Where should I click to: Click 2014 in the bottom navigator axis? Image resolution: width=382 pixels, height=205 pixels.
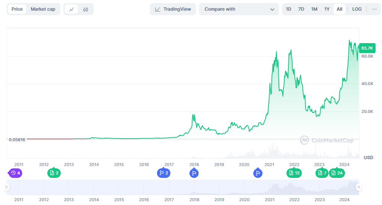(x=94, y=200)
